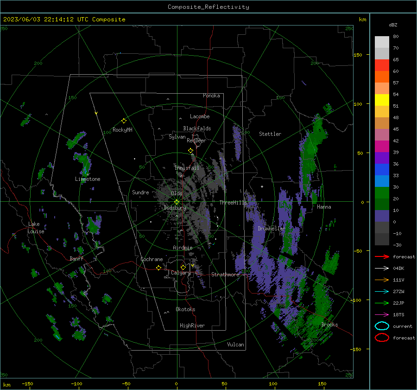Click the -30 dBZ scale value
Screen dimensions: 417x390
point(397,245)
